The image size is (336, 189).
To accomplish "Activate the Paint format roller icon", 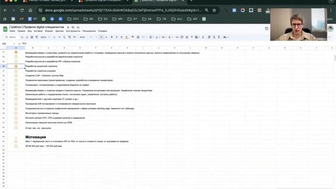I will tap(37, 37).
